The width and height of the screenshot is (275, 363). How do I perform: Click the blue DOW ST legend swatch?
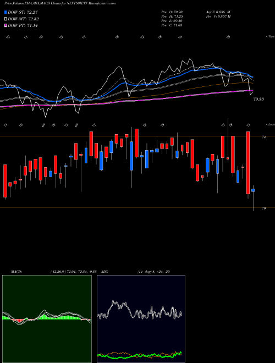click(x=5, y=12)
